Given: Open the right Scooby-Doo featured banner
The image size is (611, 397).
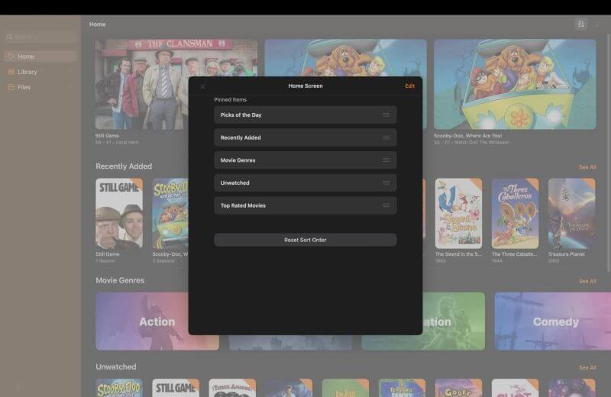Looking at the screenshot, I should [515, 84].
